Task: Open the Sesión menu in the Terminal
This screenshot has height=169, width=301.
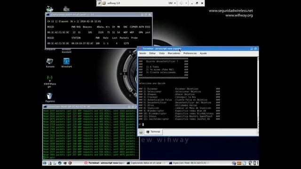Action: [x=143, y=53]
